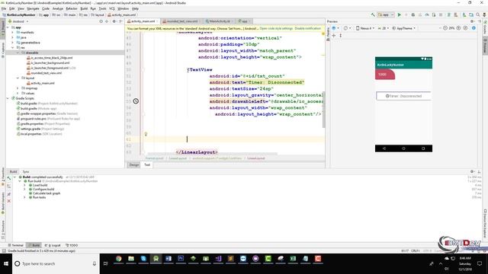Open Android Studio from the taskbar

[x=156, y=259]
